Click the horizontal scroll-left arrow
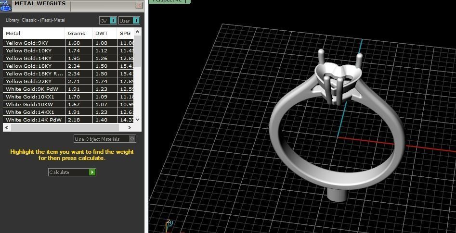 [7, 127]
